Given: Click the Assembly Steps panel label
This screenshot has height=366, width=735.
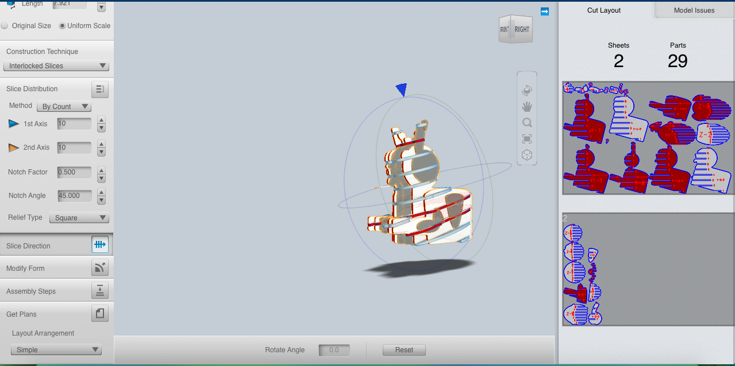Looking at the screenshot, I should pos(31,291).
